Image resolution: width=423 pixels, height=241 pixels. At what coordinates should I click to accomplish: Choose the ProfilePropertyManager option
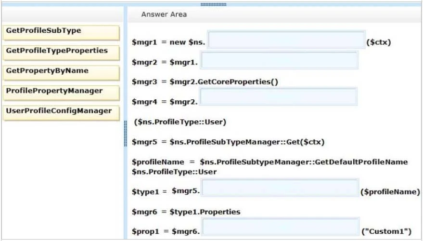click(x=61, y=92)
